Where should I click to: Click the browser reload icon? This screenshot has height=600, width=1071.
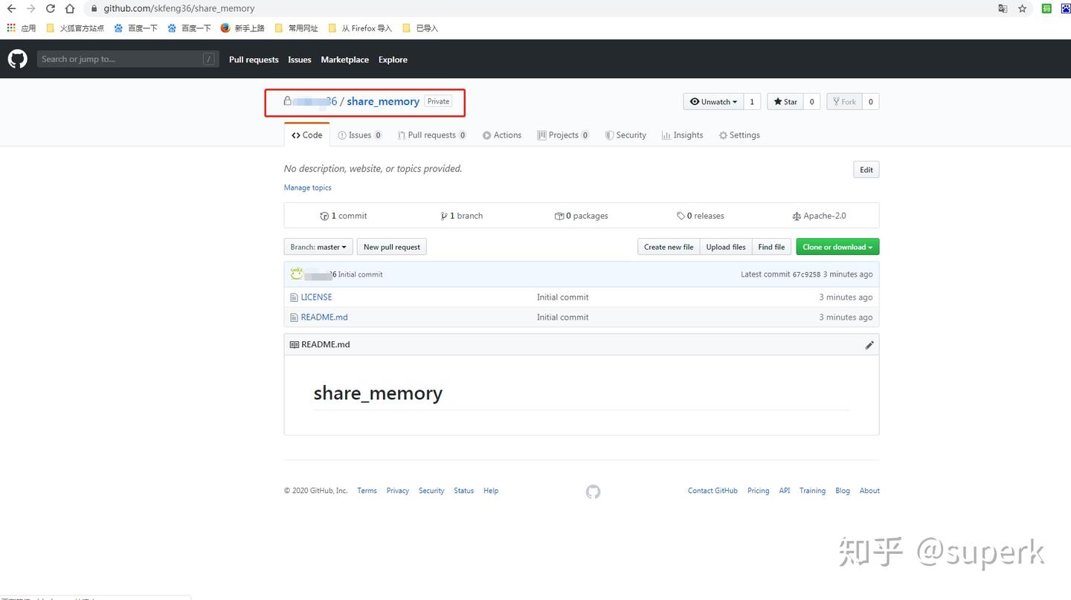(x=51, y=9)
